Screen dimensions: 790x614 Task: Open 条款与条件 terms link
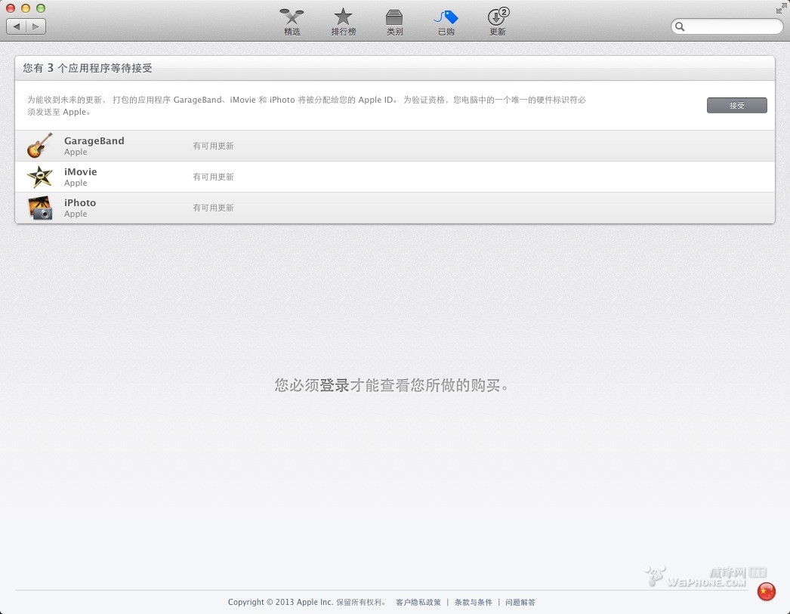pos(473,602)
